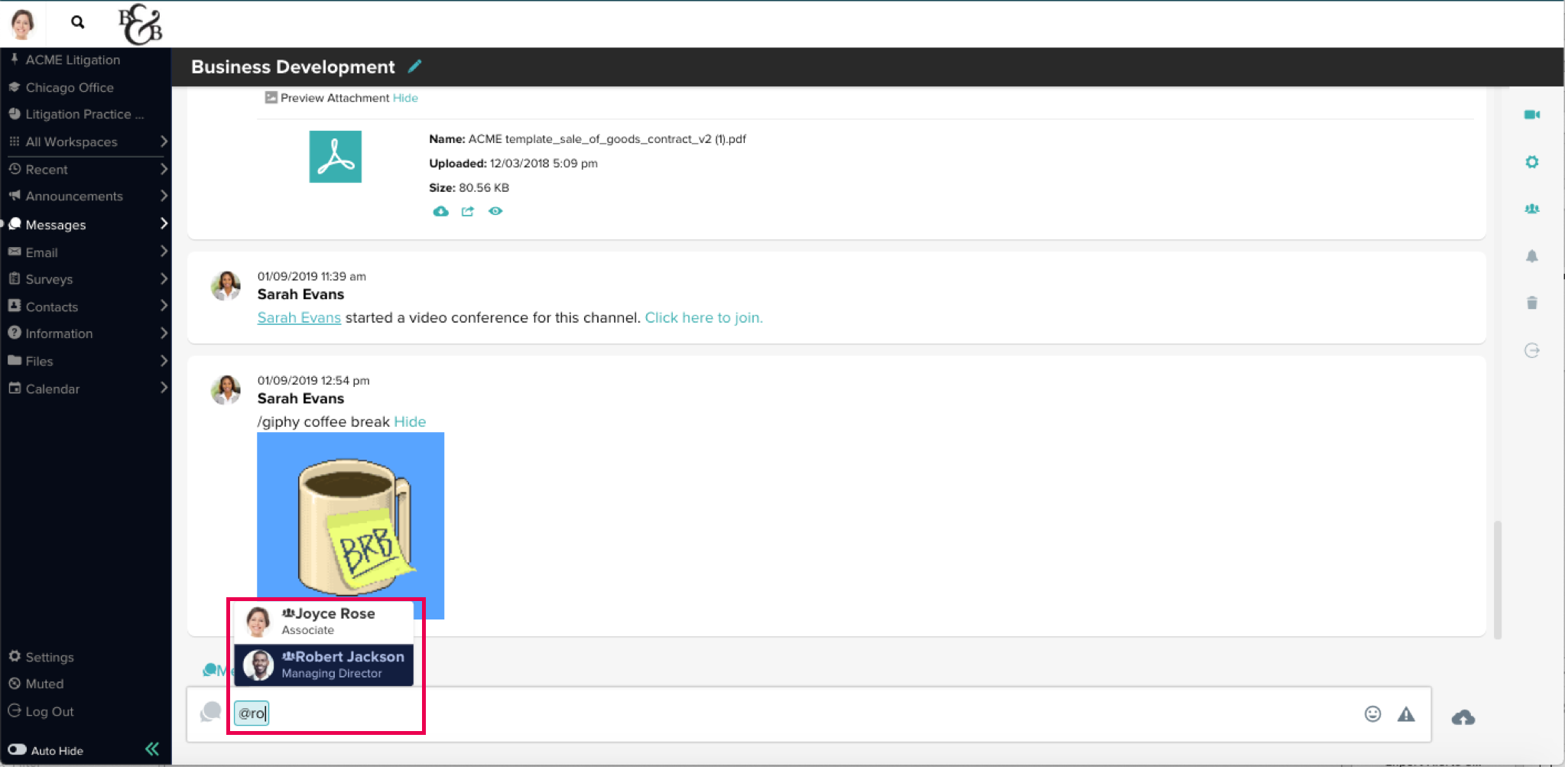The height and width of the screenshot is (767, 1565).
Task: Click the PDF file thumbnail icon
Action: click(x=335, y=157)
